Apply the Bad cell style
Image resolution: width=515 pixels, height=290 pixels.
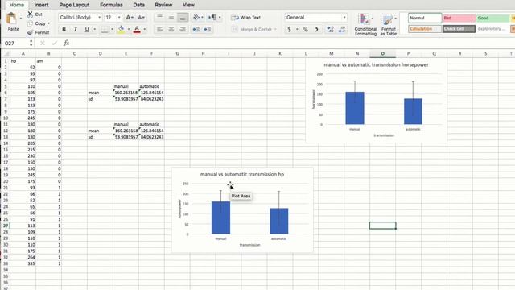pos(459,18)
